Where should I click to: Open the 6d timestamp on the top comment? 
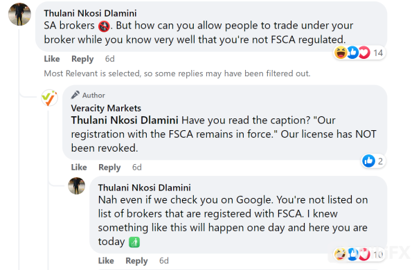pyautogui.click(x=110, y=59)
